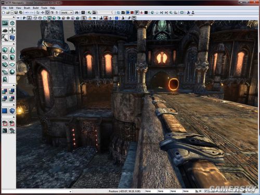Screen dimensions: 260x195
Task: Open the Build menu
Action: [35, 8]
